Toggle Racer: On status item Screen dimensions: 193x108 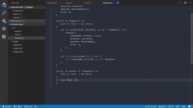[28, 106]
